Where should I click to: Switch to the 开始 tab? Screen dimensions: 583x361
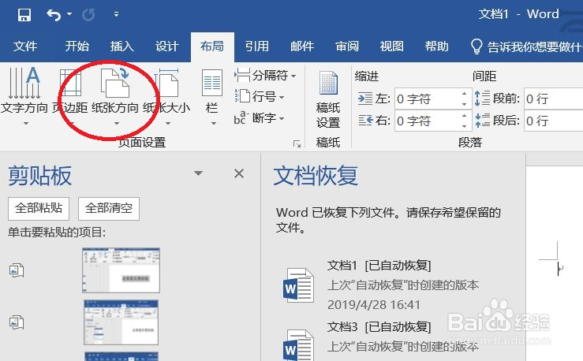tap(77, 47)
